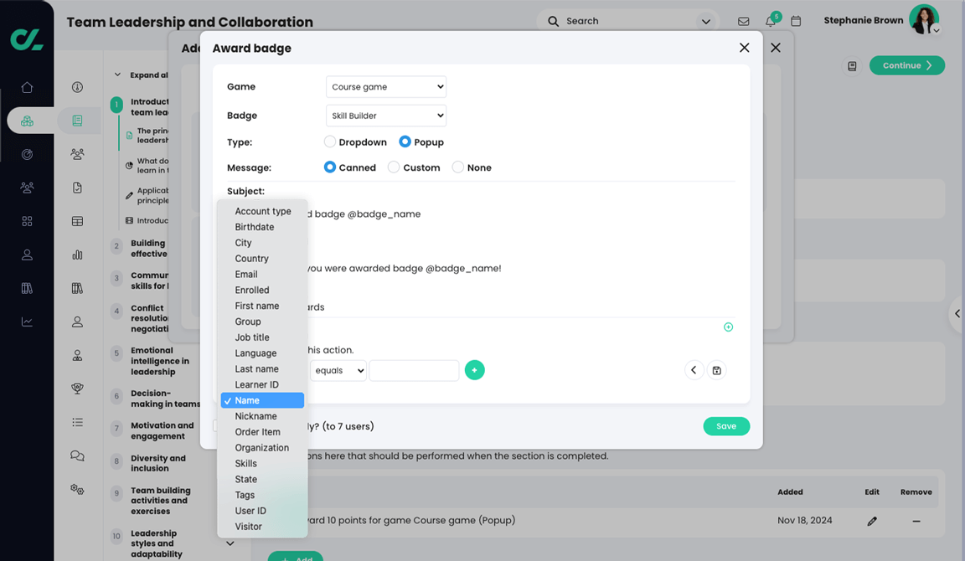Open the forum chat bubbles icon

point(77,455)
